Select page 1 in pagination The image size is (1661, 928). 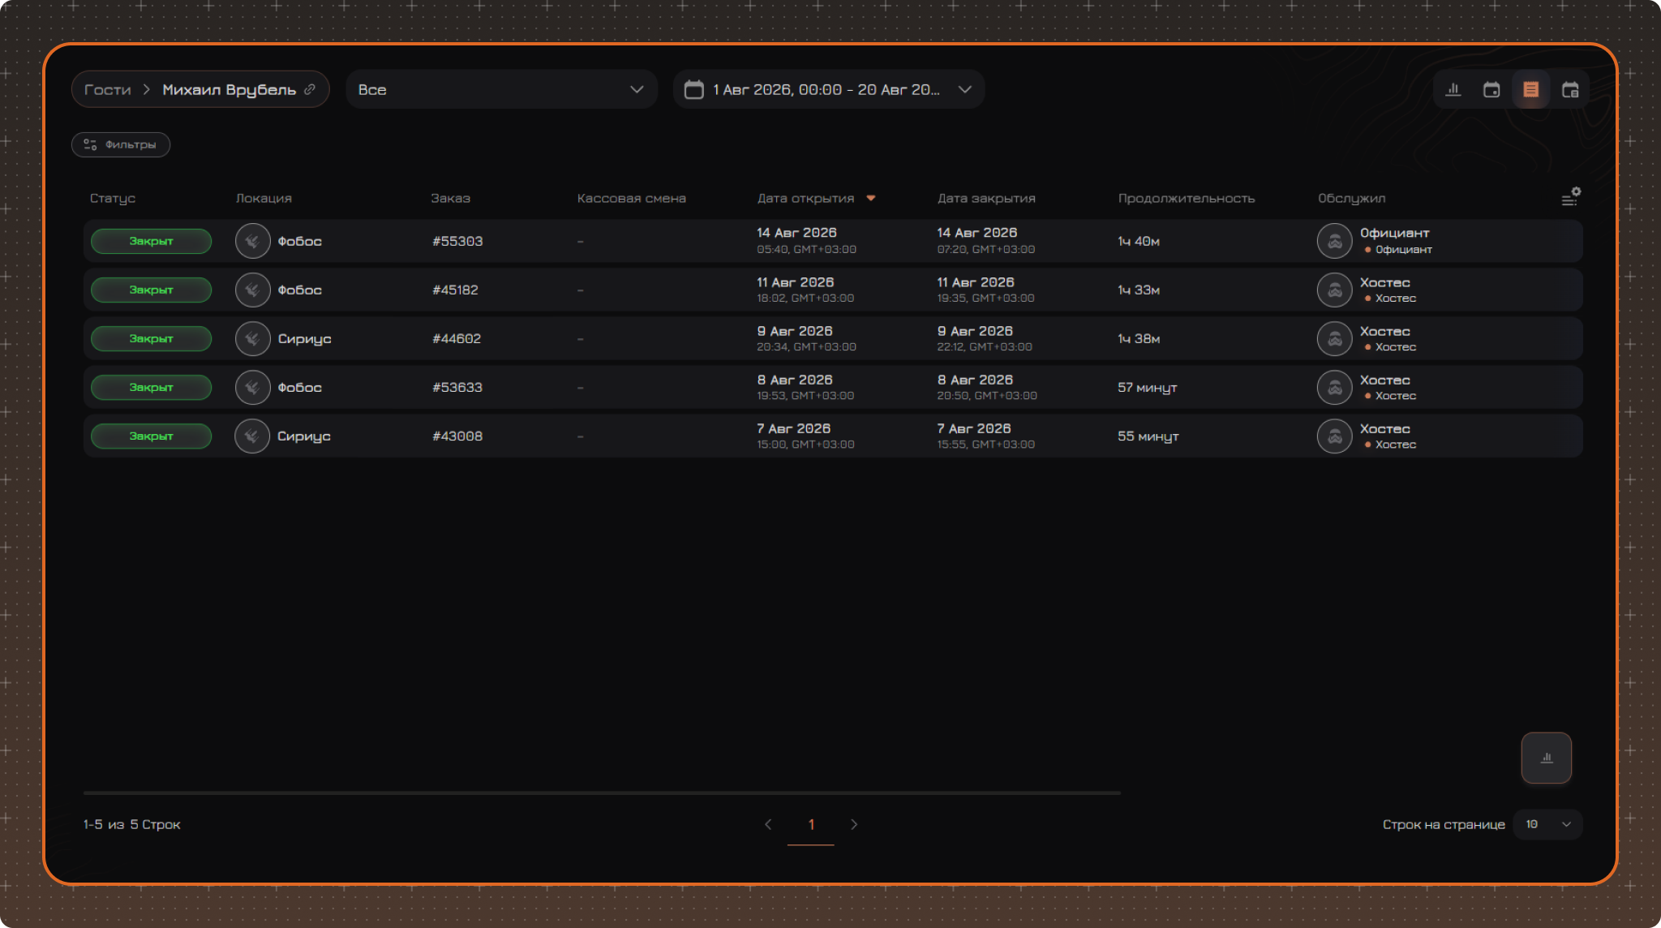(x=811, y=824)
